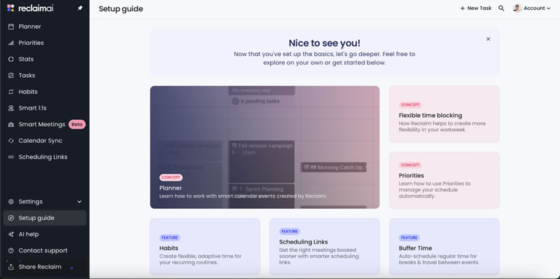The image size is (560, 279).
Task: Click the Settings gear icon
Action: 11,202
